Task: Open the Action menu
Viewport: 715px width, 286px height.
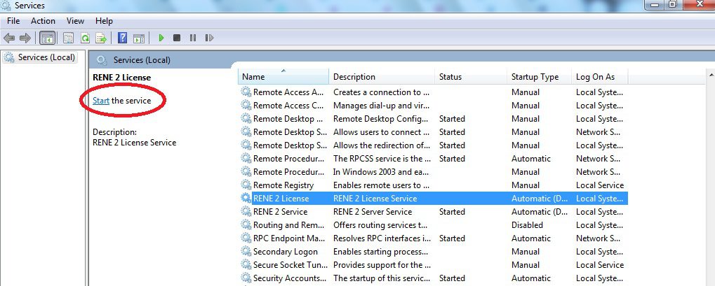Action: [43, 21]
